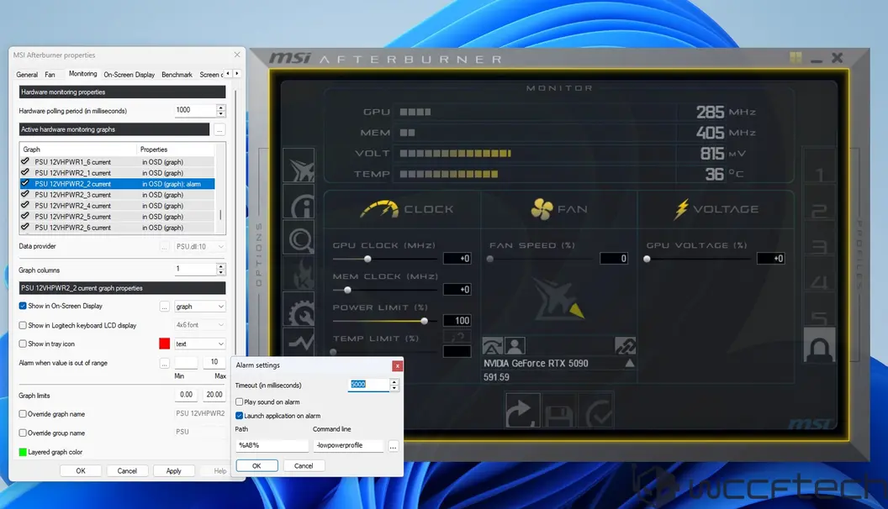The width and height of the screenshot is (888, 509).
Task: Open the OSD graph type dropdown
Action: [200, 307]
